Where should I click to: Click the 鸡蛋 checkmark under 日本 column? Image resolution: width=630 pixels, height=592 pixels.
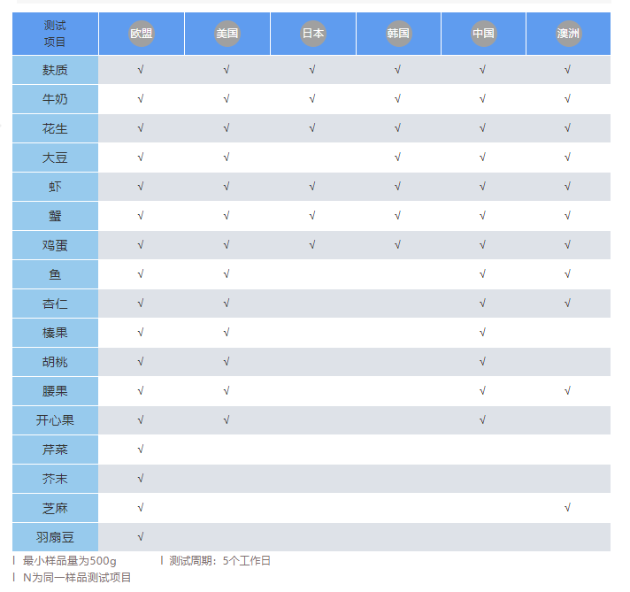tap(312, 245)
